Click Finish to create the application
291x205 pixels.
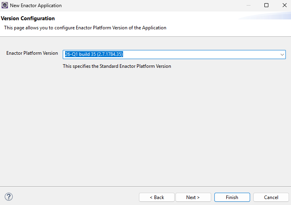232,197
